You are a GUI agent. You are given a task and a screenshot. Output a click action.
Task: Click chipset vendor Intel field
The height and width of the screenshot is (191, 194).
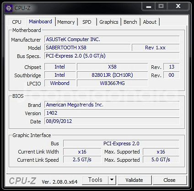(60, 67)
